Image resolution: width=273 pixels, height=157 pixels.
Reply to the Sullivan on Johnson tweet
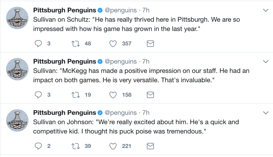(x=39, y=146)
